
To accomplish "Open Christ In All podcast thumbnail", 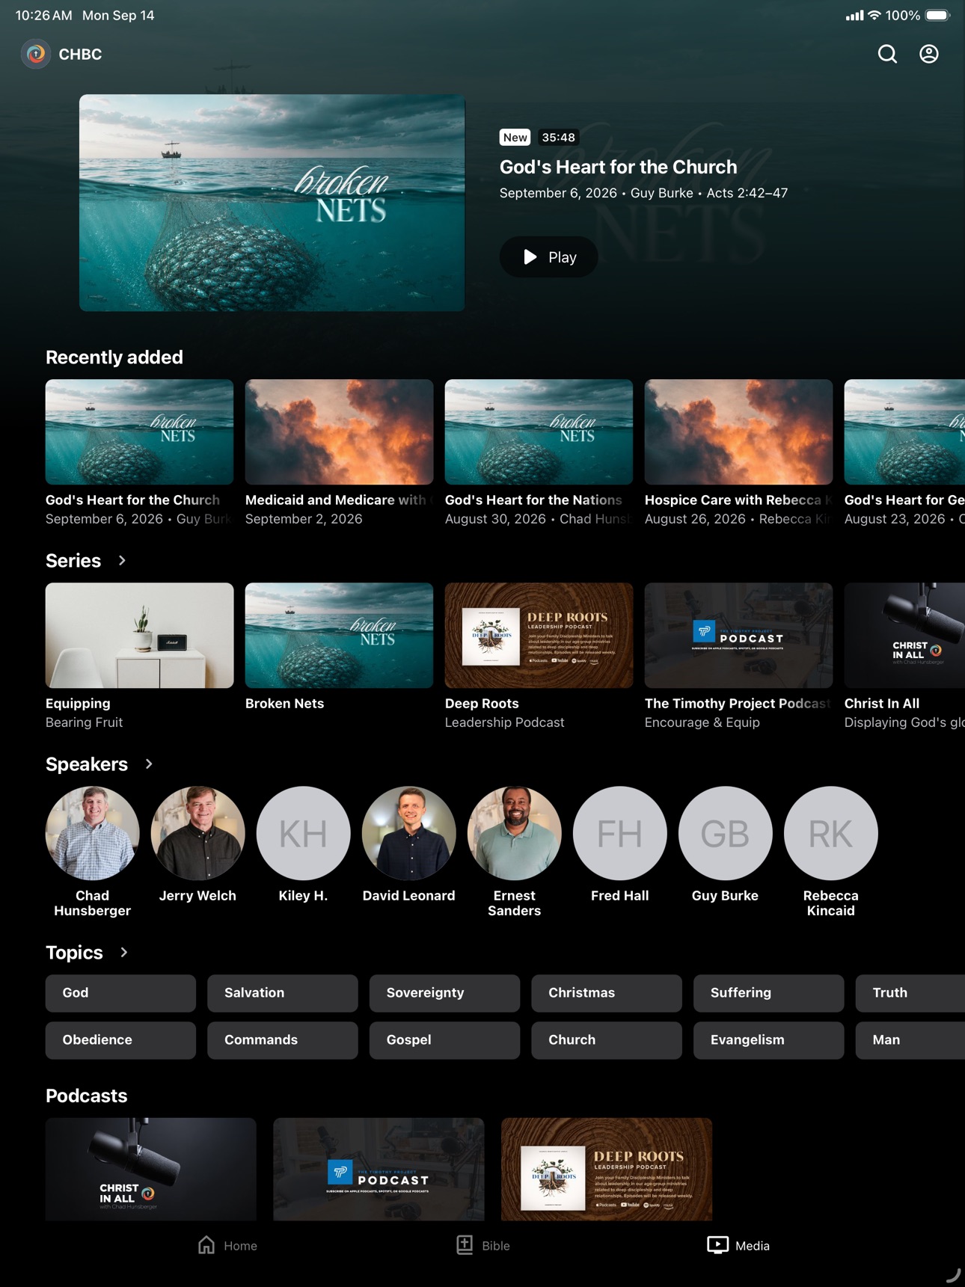I will (x=150, y=1169).
